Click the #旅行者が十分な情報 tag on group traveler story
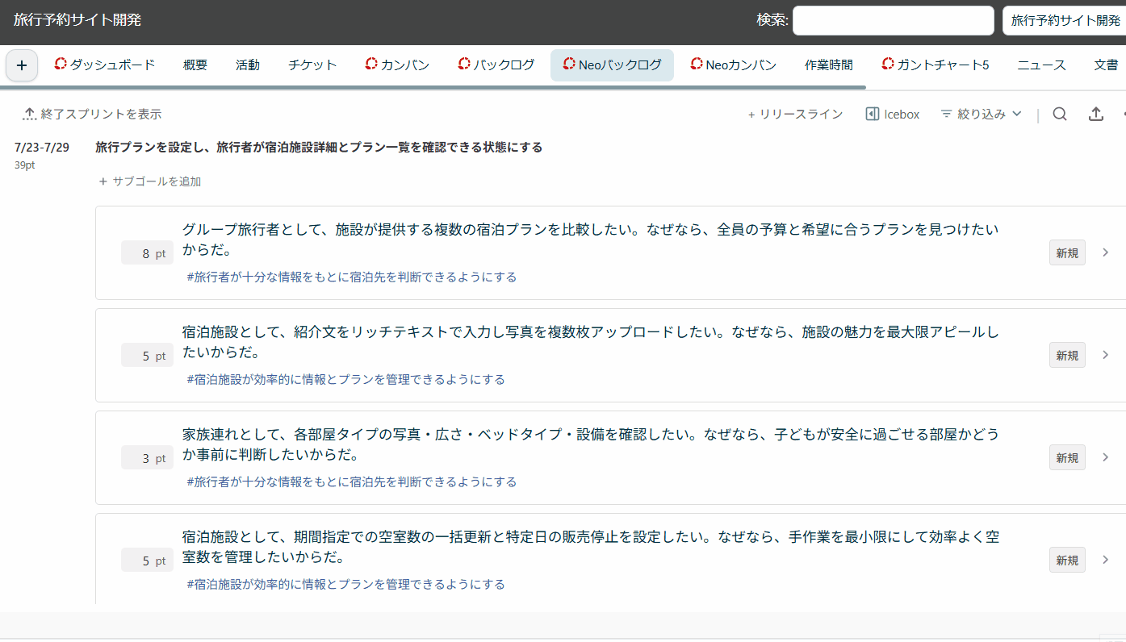 pos(351,277)
